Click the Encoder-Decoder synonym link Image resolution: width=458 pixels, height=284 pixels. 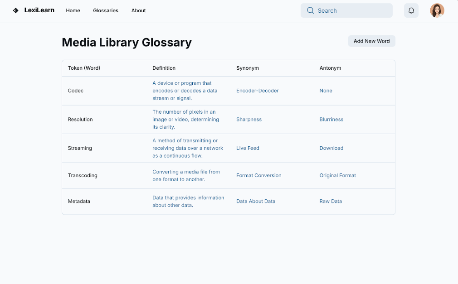pyautogui.click(x=257, y=91)
